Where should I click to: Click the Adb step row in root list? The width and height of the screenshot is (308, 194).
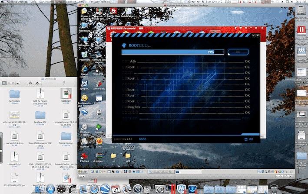186,61
